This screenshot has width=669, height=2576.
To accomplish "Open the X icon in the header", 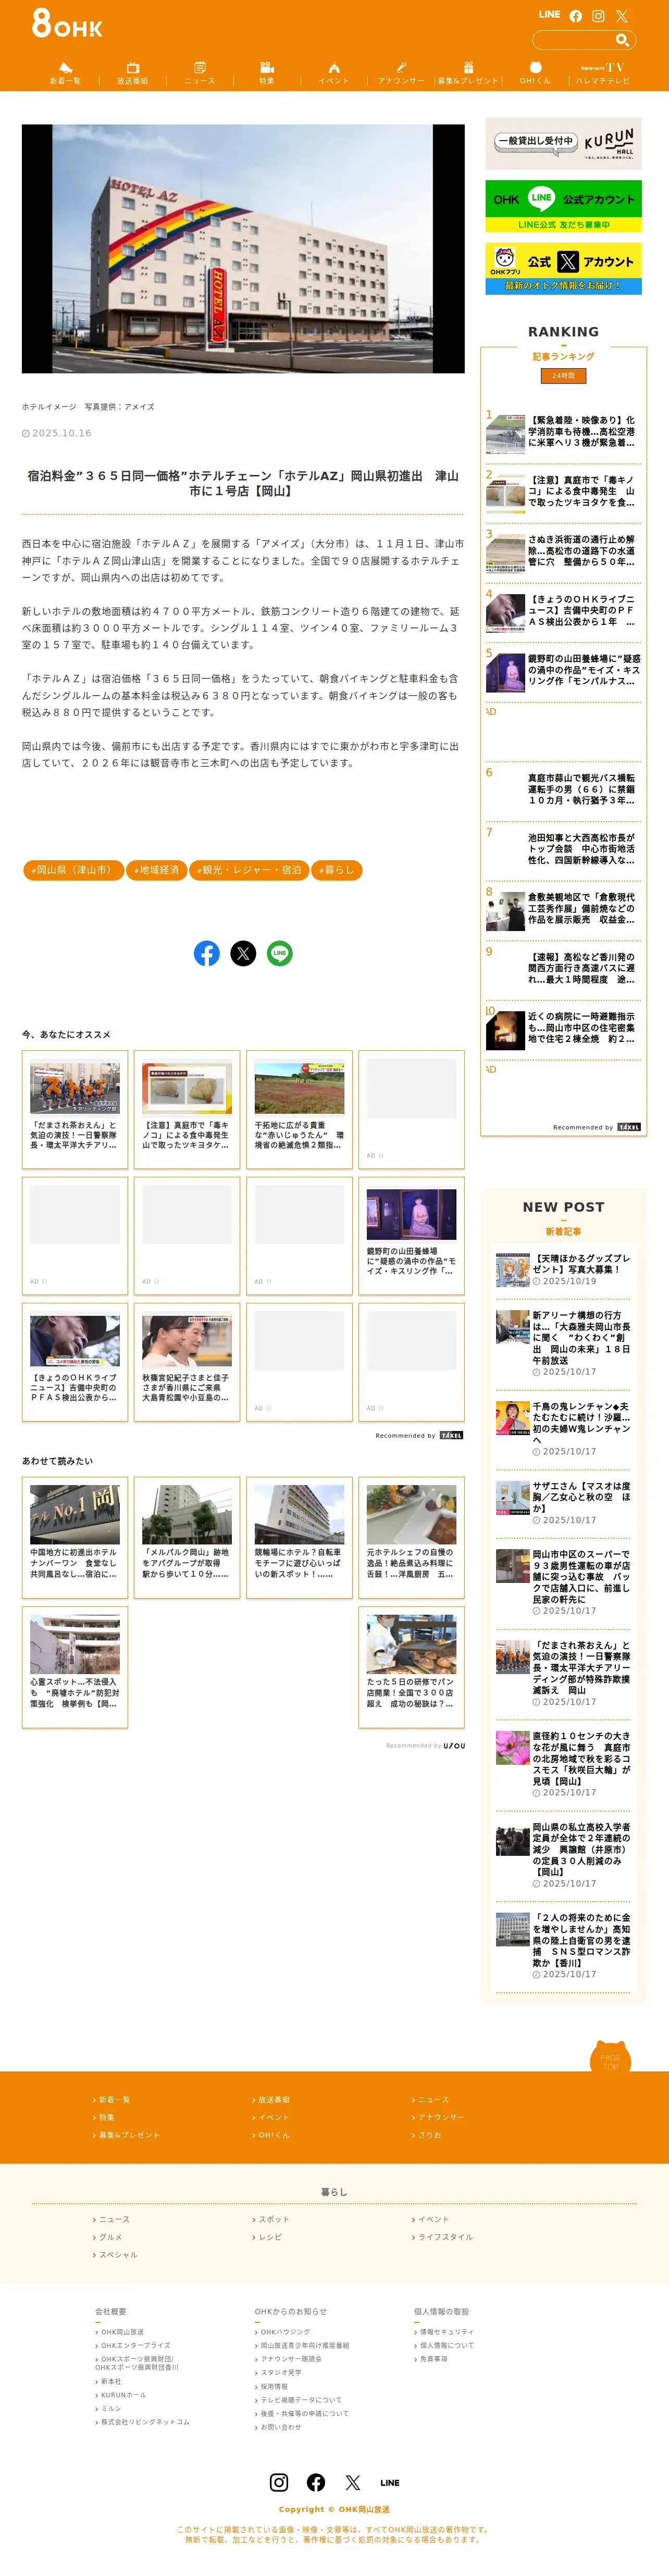I will (621, 16).
